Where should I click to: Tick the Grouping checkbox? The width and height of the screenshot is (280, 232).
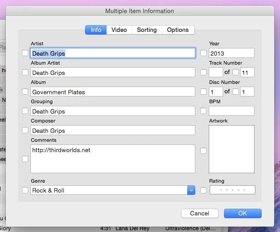point(25,111)
